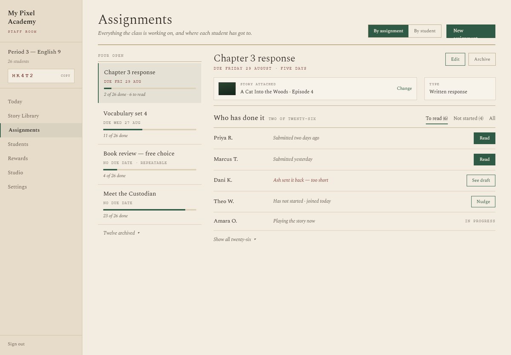
Task: Show the All students tab
Action: [x=492, y=118]
